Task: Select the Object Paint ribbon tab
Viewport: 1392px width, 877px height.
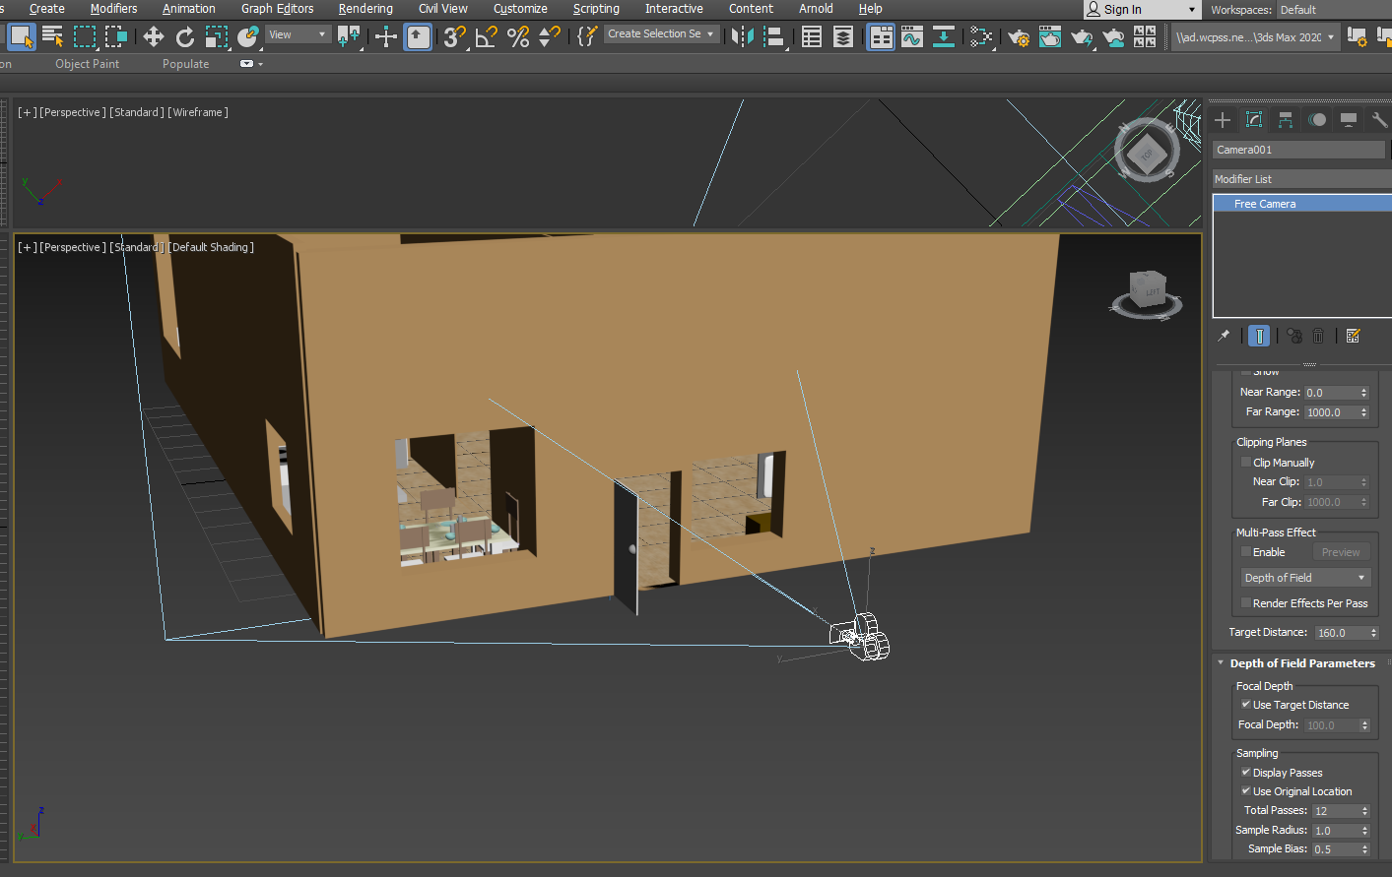Action: click(x=88, y=64)
